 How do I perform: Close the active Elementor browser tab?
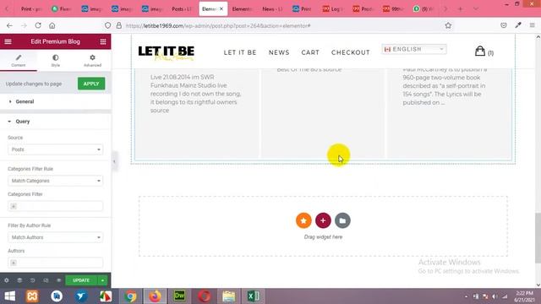pos(221,9)
